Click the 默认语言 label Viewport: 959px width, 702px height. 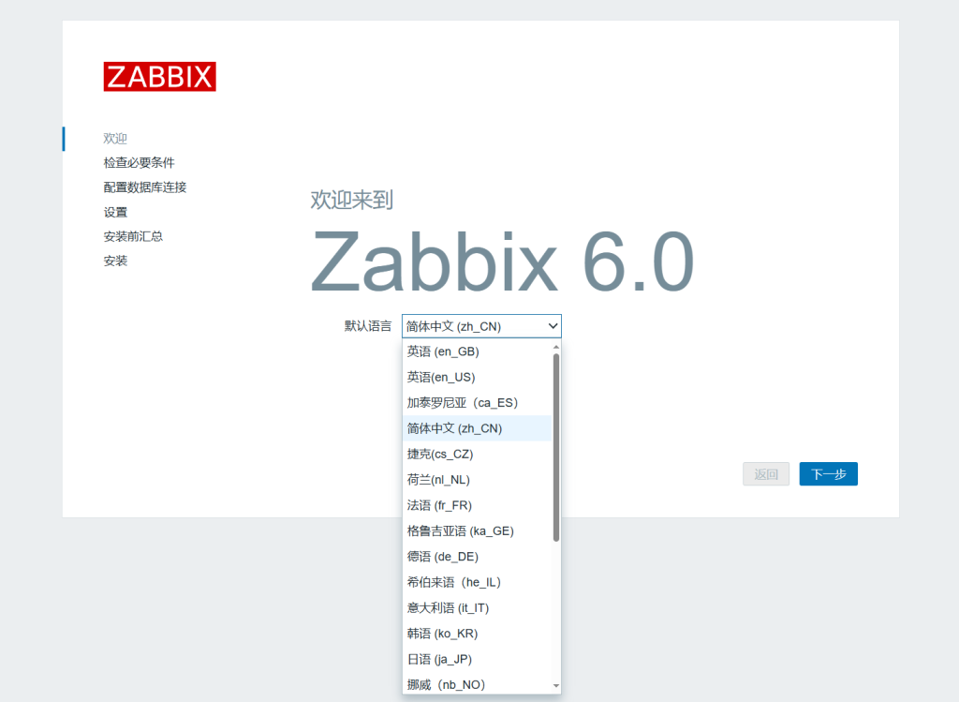(x=367, y=326)
